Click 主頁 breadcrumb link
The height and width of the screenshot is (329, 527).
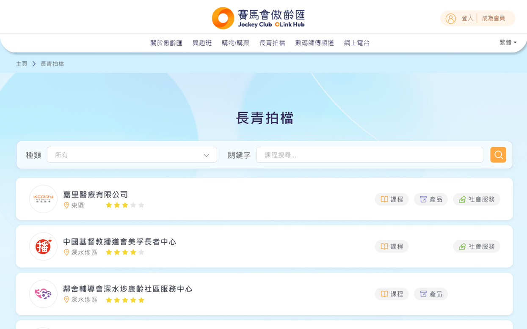tap(22, 64)
